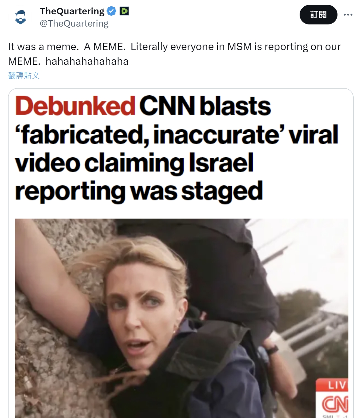Open the three-dot more options menu

[x=348, y=15]
